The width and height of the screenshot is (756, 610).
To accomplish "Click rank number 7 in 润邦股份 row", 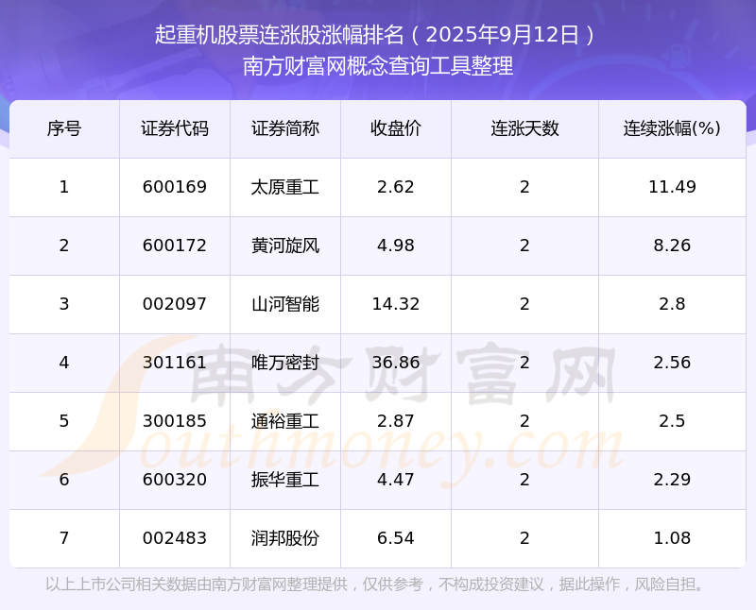I will [64, 538].
